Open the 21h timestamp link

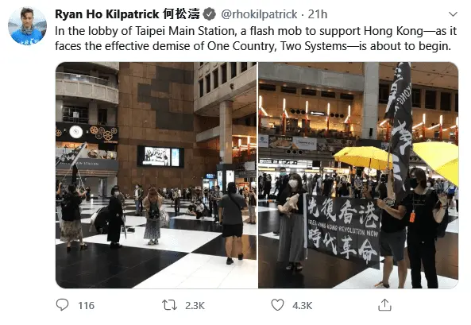(318, 14)
